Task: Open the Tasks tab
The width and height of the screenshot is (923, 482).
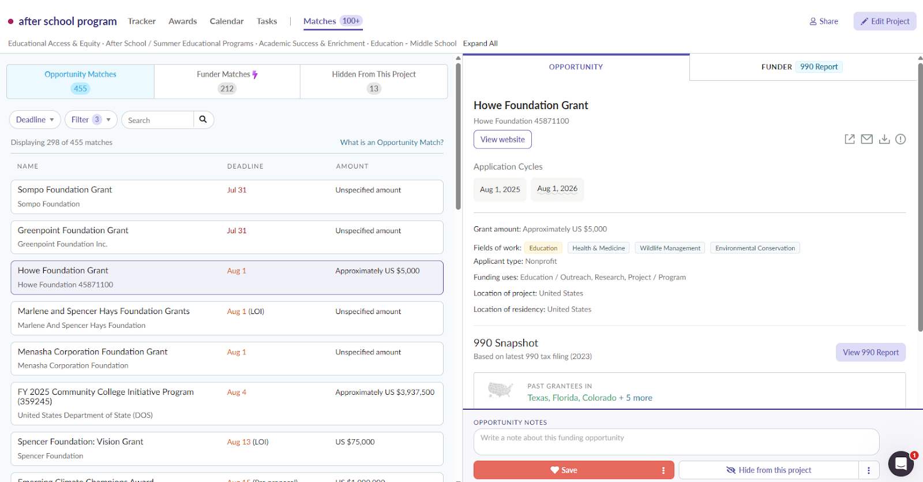Action: [267, 21]
